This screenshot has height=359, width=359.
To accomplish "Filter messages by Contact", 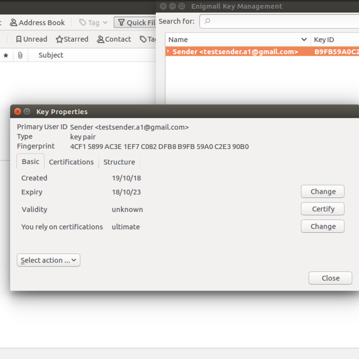I will (x=114, y=39).
